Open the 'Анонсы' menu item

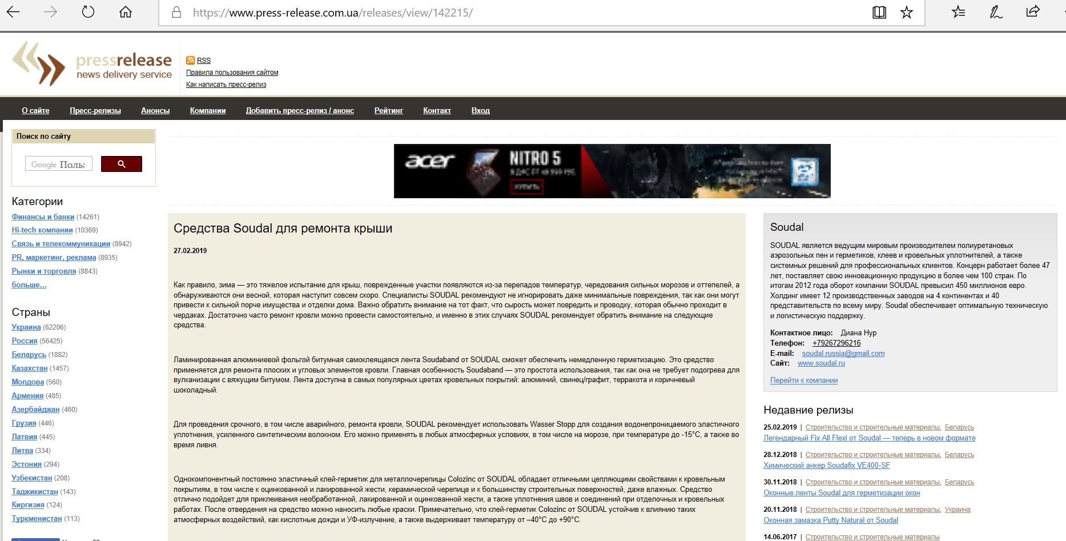[x=155, y=110]
